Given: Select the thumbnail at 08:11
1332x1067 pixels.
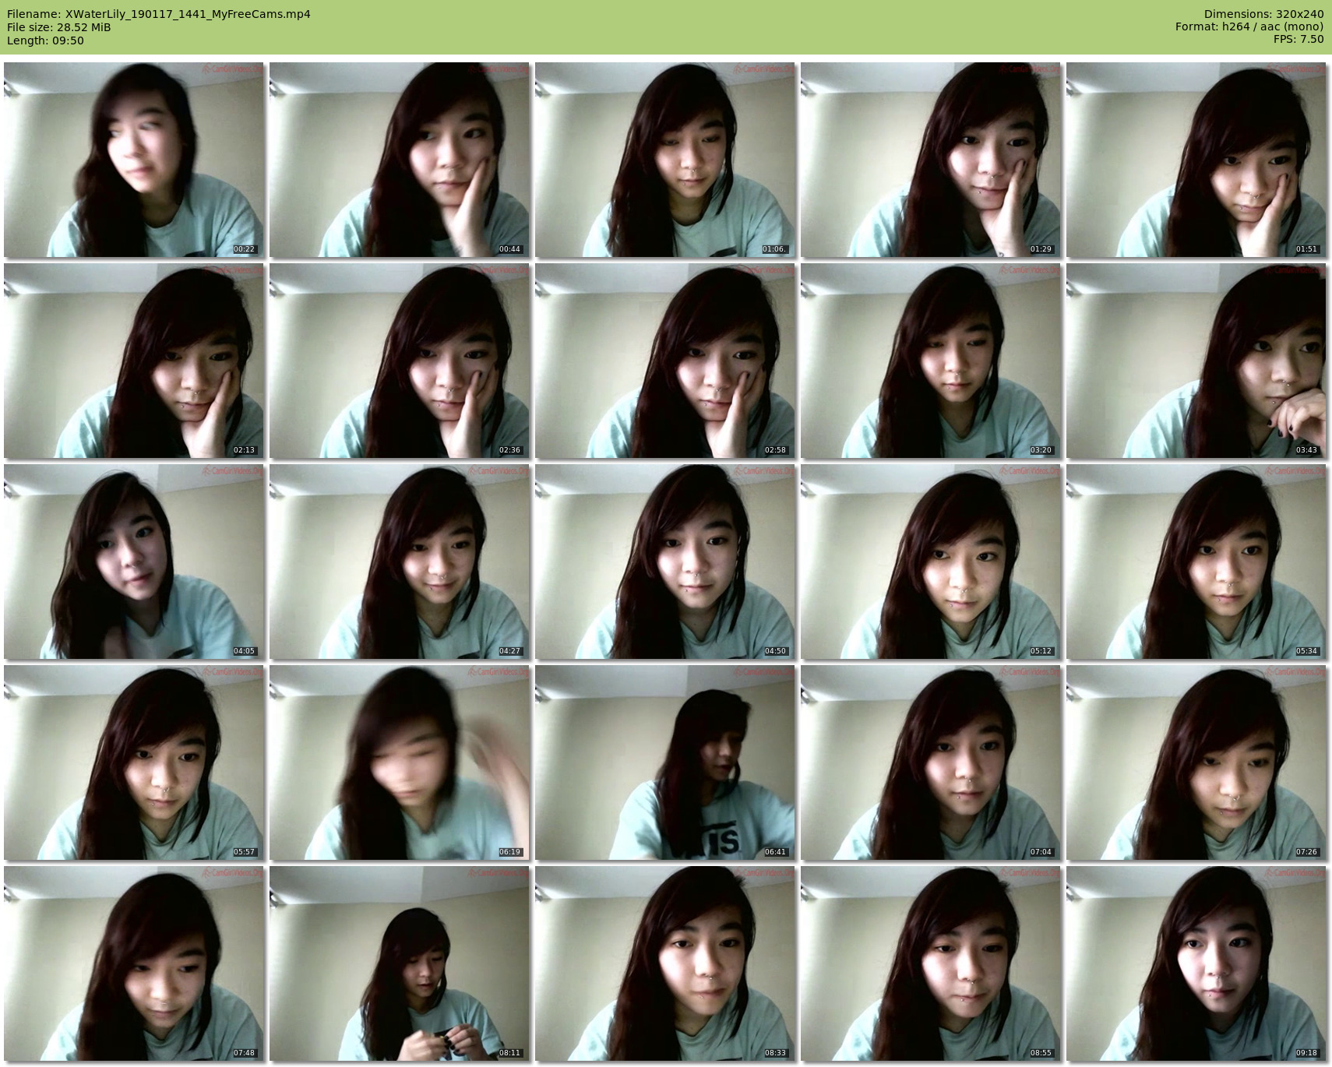Looking at the screenshot, I should (400, 963).
